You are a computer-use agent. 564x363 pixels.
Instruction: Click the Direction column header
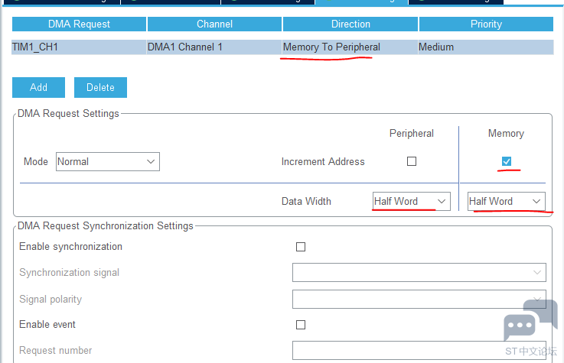click(x=350, y=24)
